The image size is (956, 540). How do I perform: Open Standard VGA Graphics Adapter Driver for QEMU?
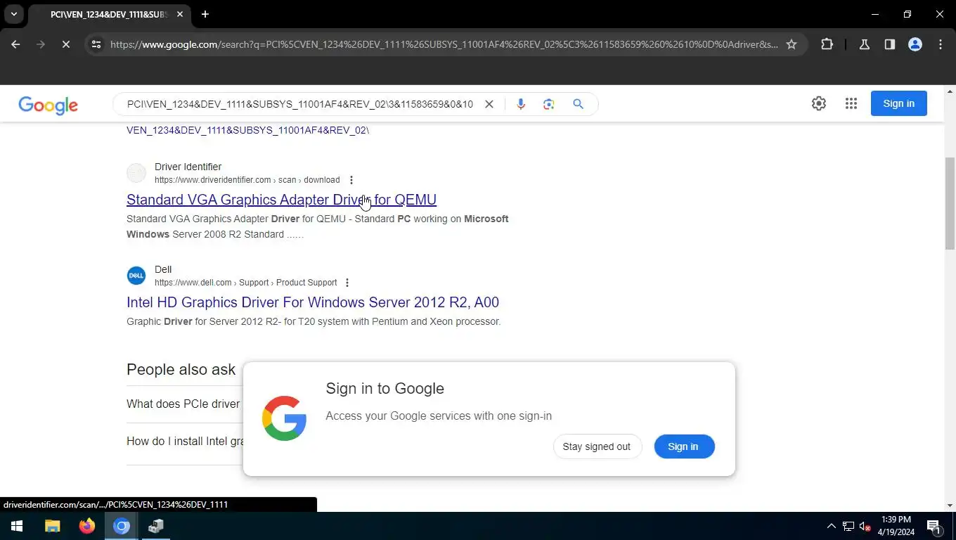pos(281,200)
